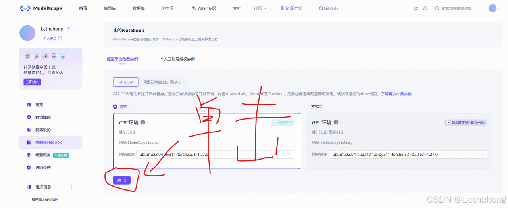
Task: Open 访问令牌 in the sidebar
Action: pos(51,168)
